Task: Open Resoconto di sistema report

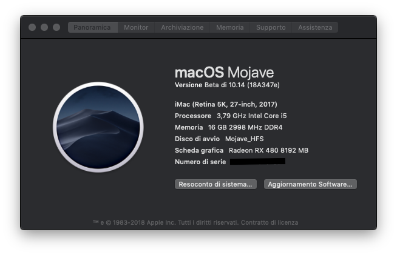Action: tap(215, 184)
